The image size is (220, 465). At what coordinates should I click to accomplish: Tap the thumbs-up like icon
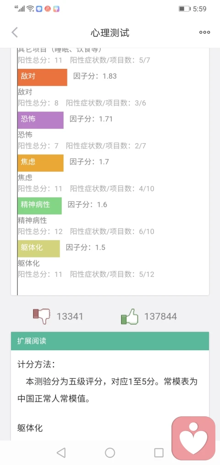coord(130,316)
